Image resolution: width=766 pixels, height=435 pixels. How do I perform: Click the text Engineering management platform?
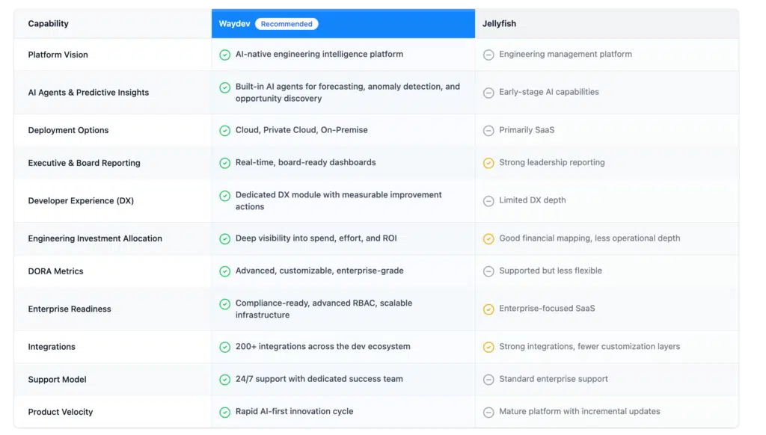point(566,55)
